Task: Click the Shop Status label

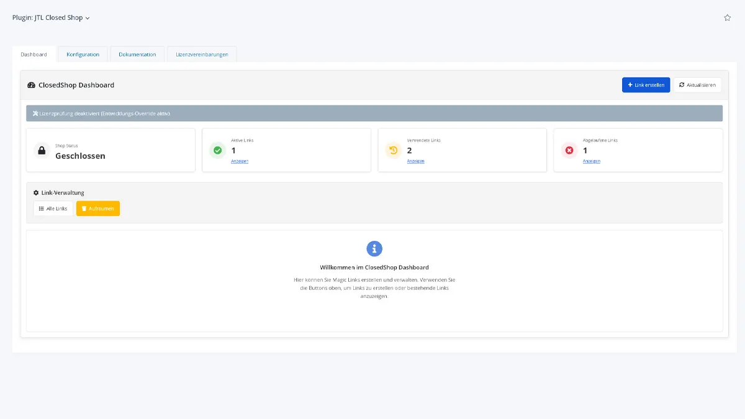Action: (66, 146)
